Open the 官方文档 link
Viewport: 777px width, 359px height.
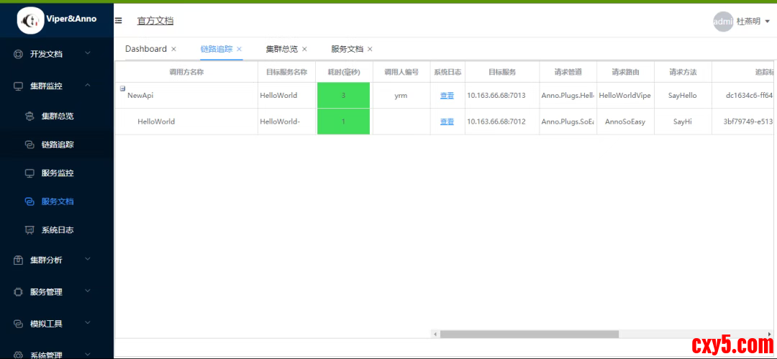click(155, 21)
